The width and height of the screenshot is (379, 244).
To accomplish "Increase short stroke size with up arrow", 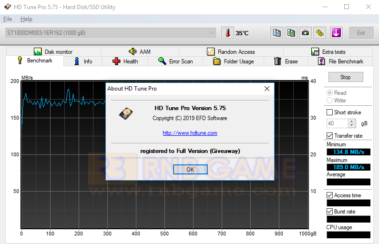I will point(352,122).
